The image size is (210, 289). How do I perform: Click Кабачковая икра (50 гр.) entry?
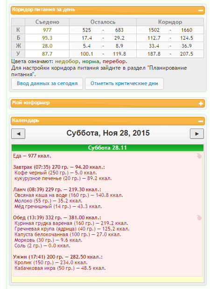60,268
